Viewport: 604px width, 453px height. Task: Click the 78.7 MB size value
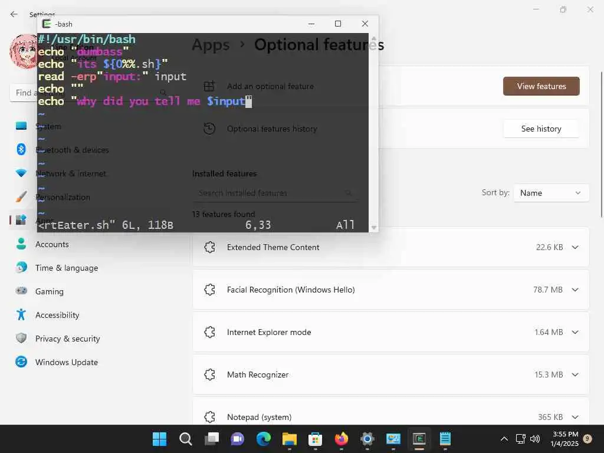[548, 290]
